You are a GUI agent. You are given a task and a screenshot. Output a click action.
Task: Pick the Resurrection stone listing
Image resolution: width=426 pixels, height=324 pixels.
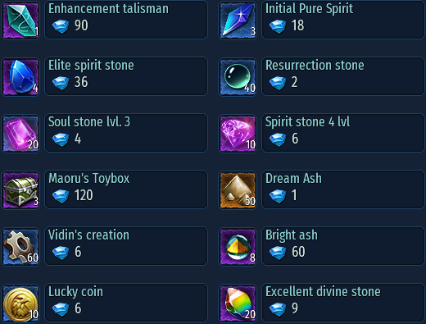point(343,76)
